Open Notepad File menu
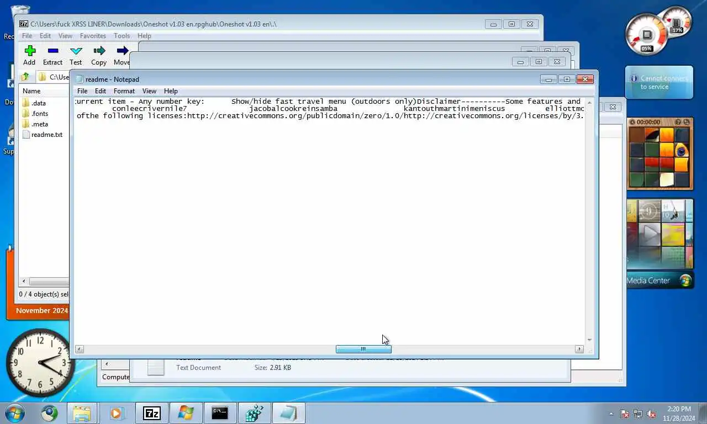 (82, 91)
